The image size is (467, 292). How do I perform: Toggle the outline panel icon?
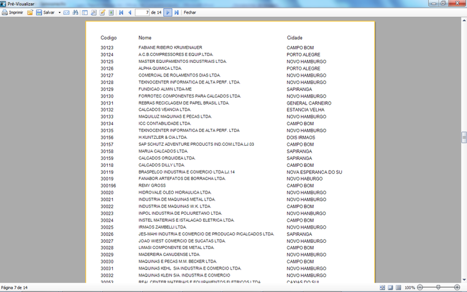tap(85, 12)
